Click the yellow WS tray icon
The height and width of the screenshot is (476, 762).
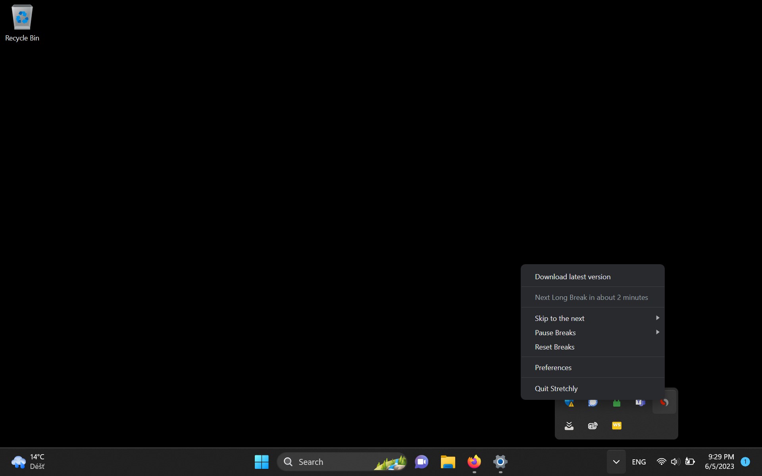(x=616, y=426)
